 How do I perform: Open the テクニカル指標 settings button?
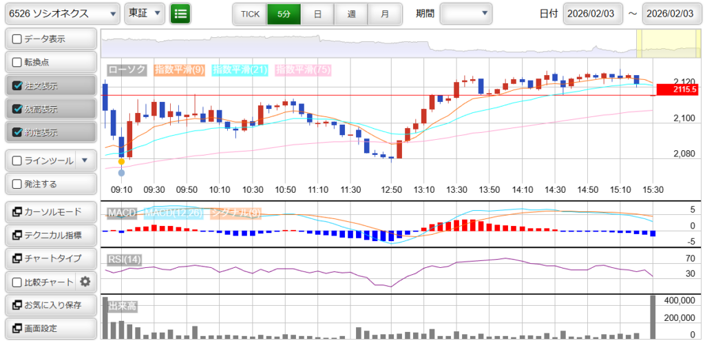tap(50, 235)
